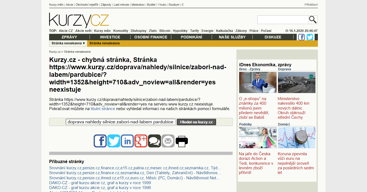Open 'Bitcoin' in TOP bar
The height and width of the screenshot is (192, 367).
pyautogui.click(x=165, y=31)
